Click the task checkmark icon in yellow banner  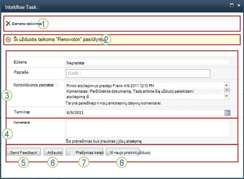click(x=8, y=39)
